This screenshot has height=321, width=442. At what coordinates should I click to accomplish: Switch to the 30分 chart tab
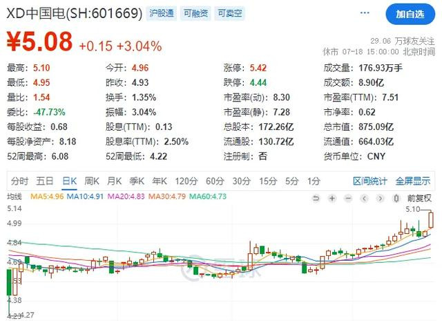[242, 181]
